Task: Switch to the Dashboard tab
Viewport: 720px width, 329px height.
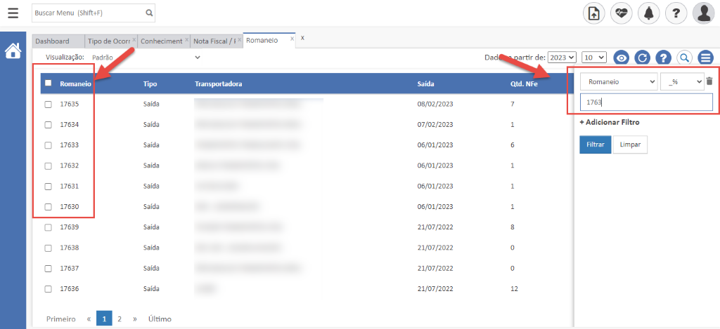Action: [53, 41]
